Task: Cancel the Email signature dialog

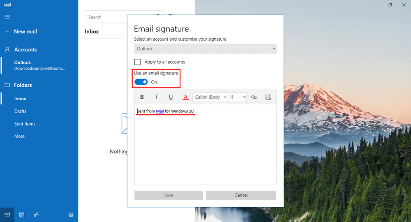Action: [x=241, y=195]
